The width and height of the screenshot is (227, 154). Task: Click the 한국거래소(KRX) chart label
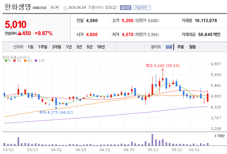pos(16,58)
